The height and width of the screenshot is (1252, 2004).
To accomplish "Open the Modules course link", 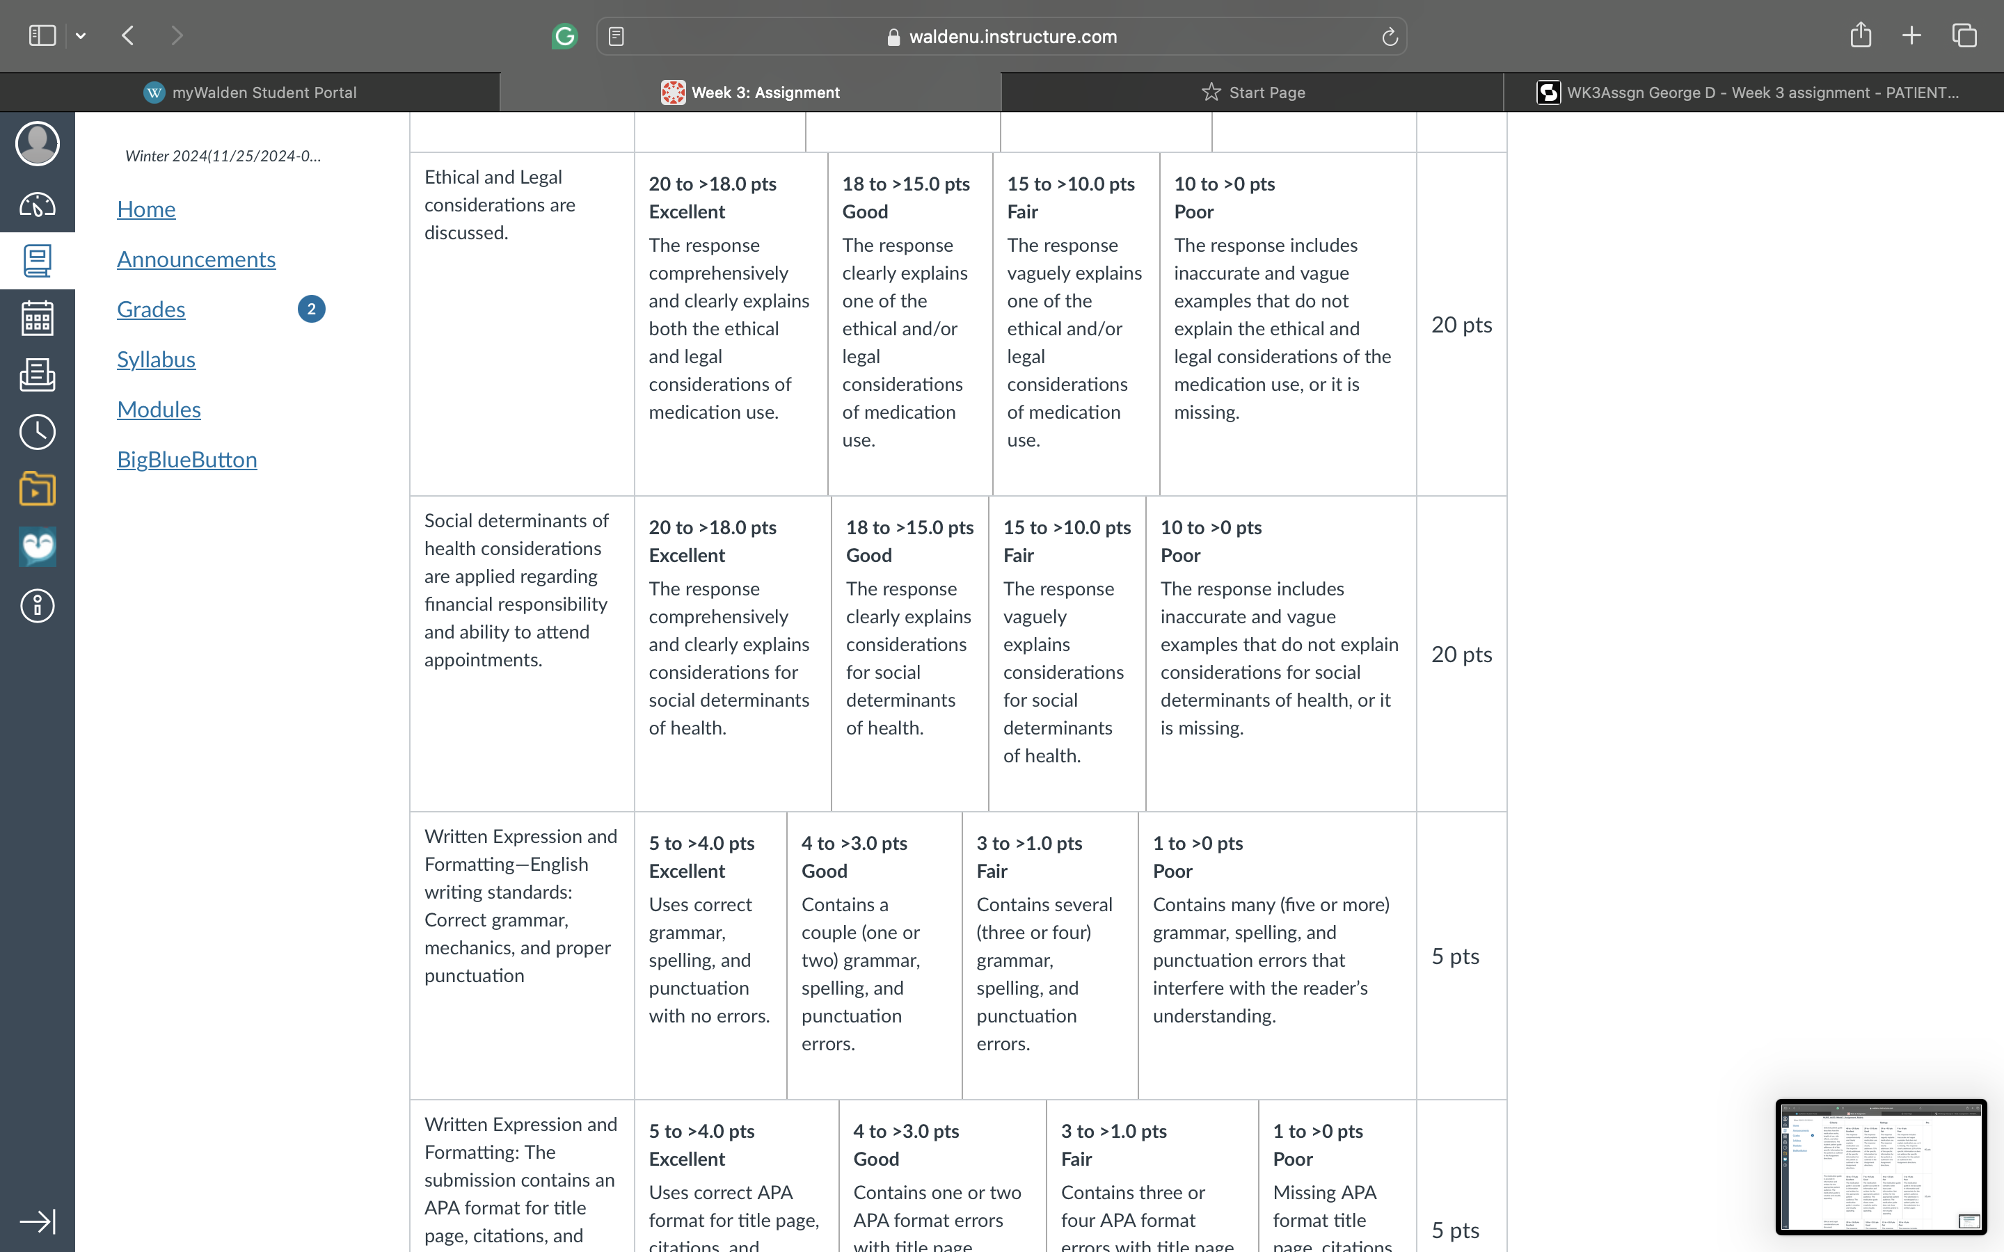I will pos(159,409).
